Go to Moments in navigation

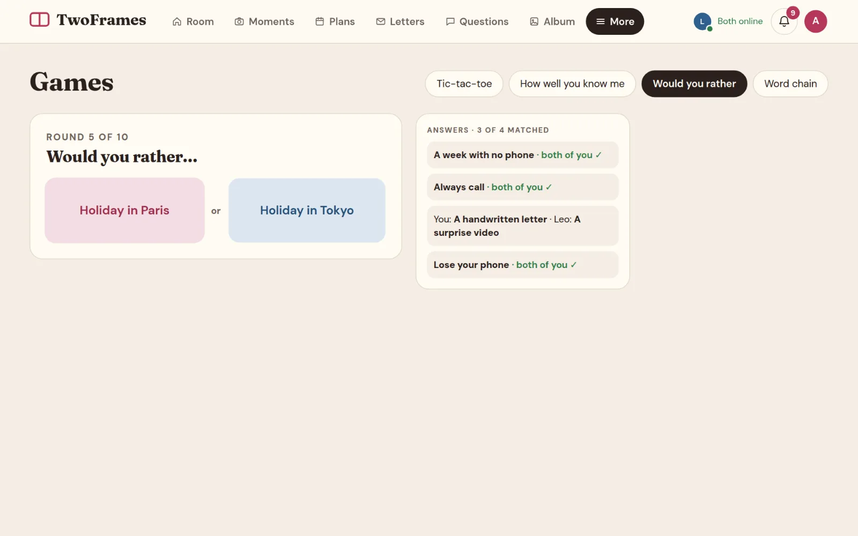click(x=264, y=21)
